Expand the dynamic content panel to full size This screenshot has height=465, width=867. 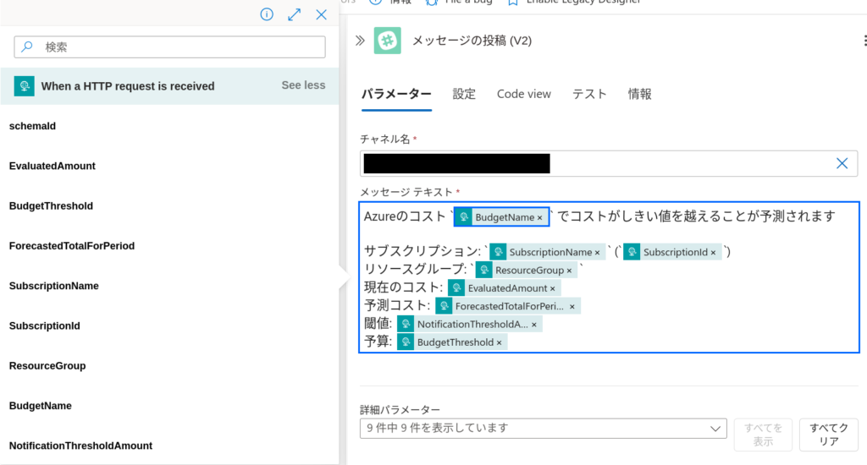[294, 14]
